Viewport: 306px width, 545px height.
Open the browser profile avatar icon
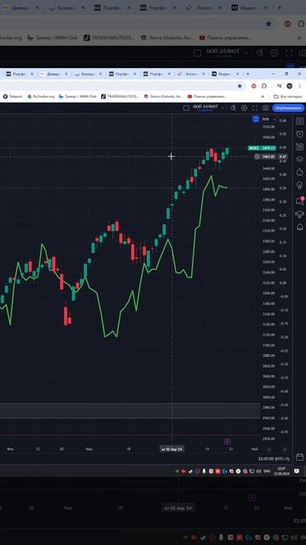point(289,86)
